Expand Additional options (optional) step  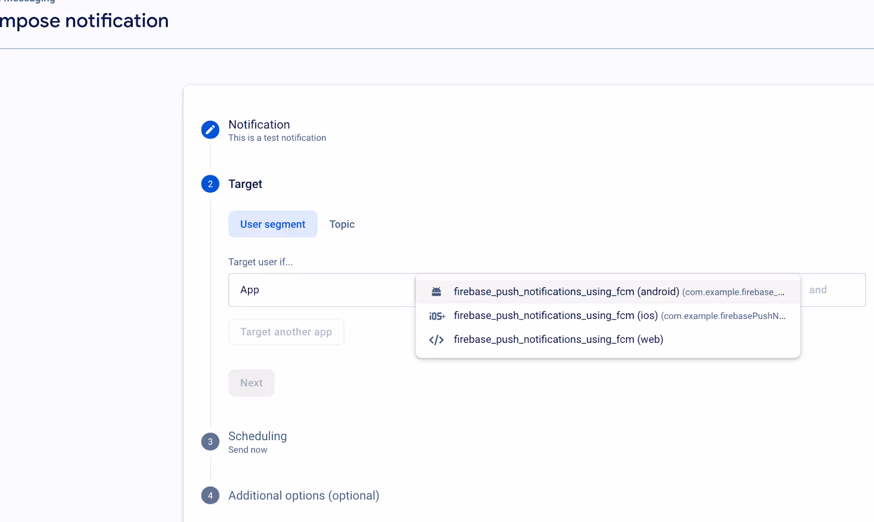304,496
